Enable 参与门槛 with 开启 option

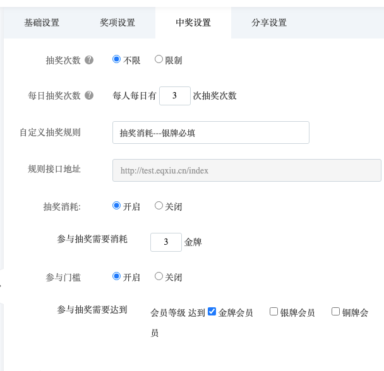(x=116, y=276)
